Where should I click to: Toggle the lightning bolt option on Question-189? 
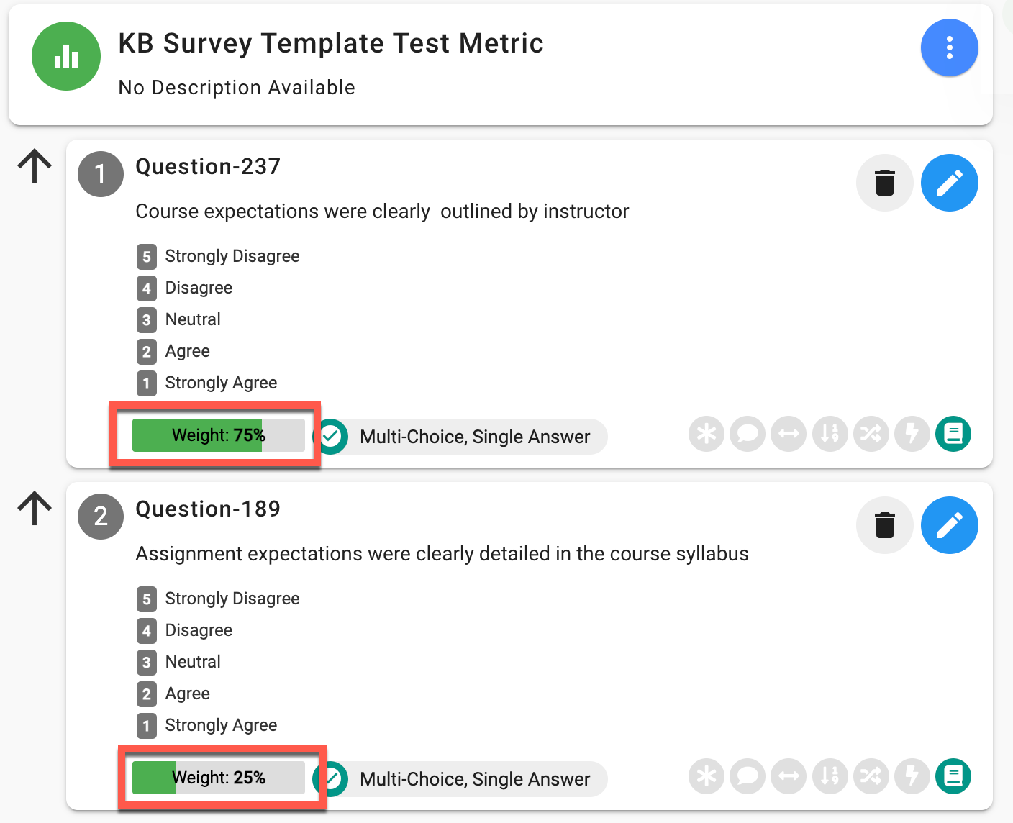coord(912,776)
